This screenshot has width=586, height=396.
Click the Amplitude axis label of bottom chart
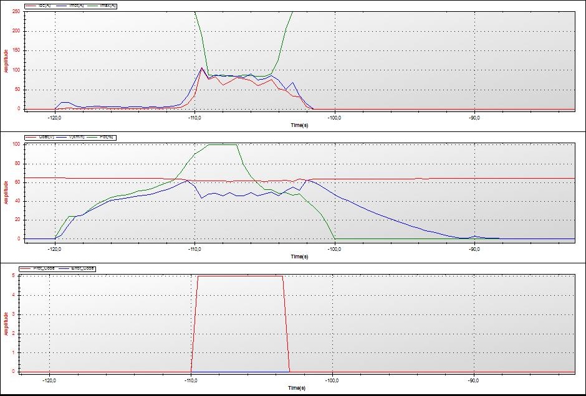(x=6, y=323)
